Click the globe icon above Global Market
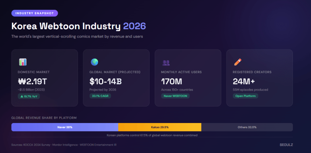This screenshot has height=153, width=311. coord(94,62)
